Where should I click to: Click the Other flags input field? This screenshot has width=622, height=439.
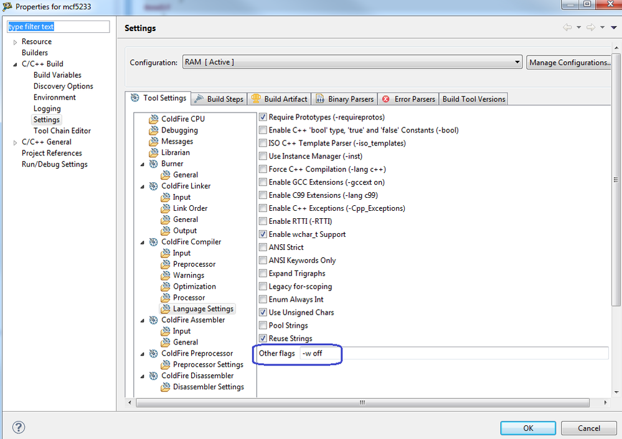(x=454, y=353)
